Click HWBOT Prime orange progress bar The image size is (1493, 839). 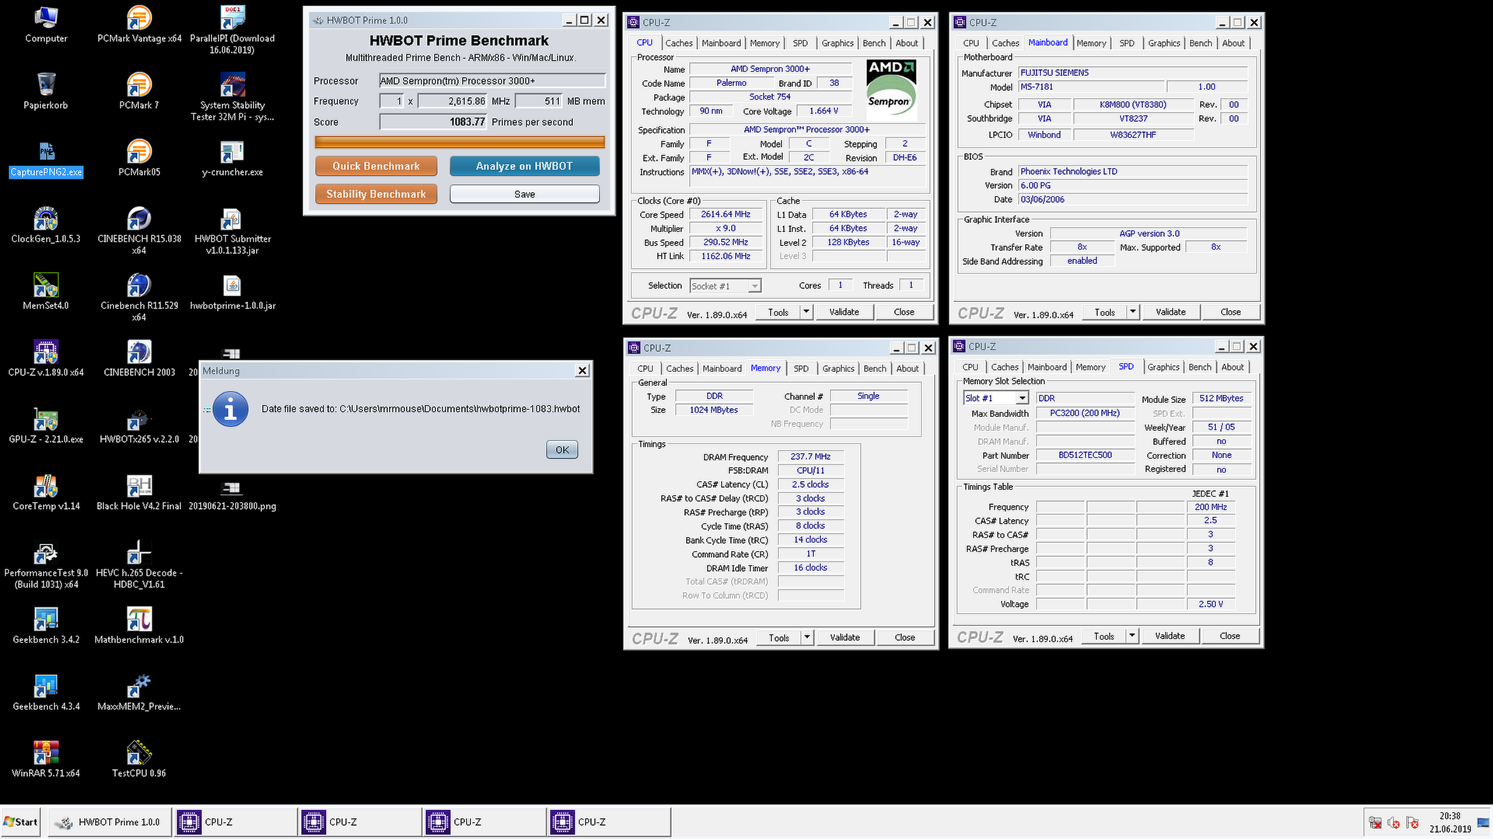point(460,142)
